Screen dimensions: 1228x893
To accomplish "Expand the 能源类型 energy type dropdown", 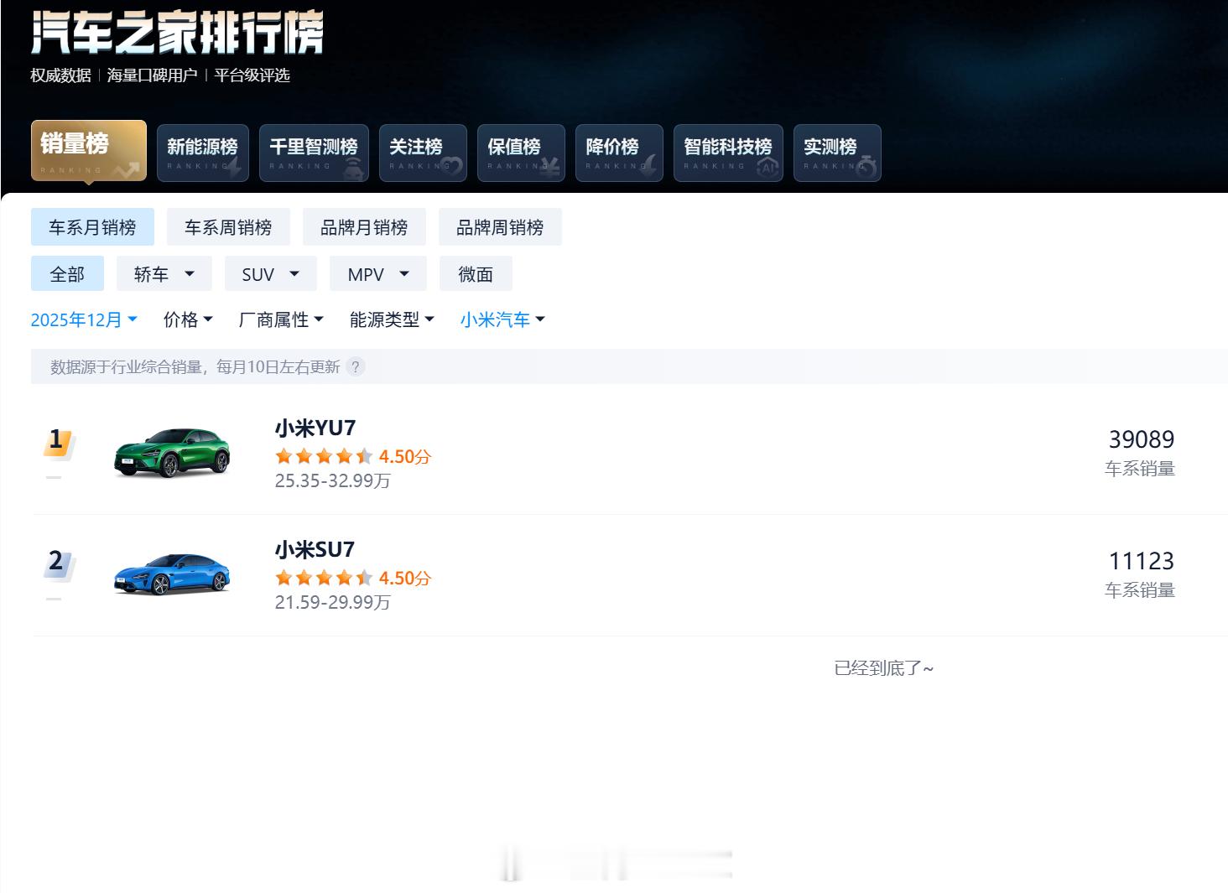I will point(392,319).
